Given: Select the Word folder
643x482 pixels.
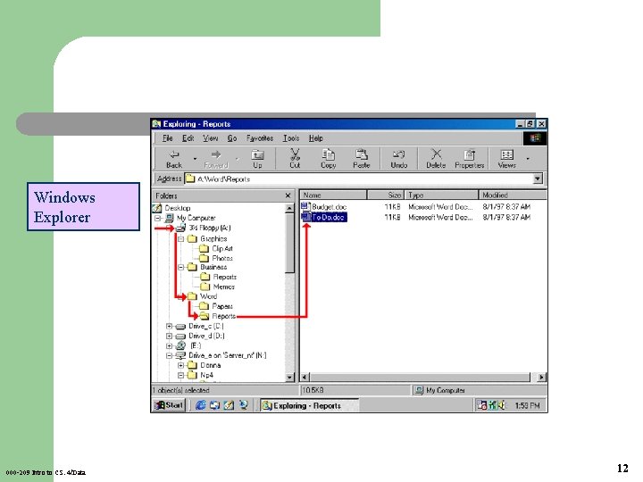Looking at the screenshot, I should coord(208,296).
